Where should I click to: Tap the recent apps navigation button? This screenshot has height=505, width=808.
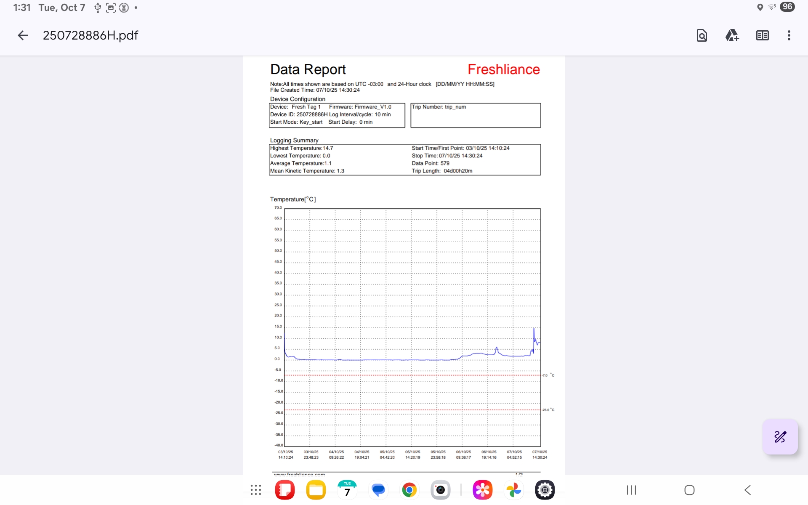pyautogui.click(x=631, y=490)
